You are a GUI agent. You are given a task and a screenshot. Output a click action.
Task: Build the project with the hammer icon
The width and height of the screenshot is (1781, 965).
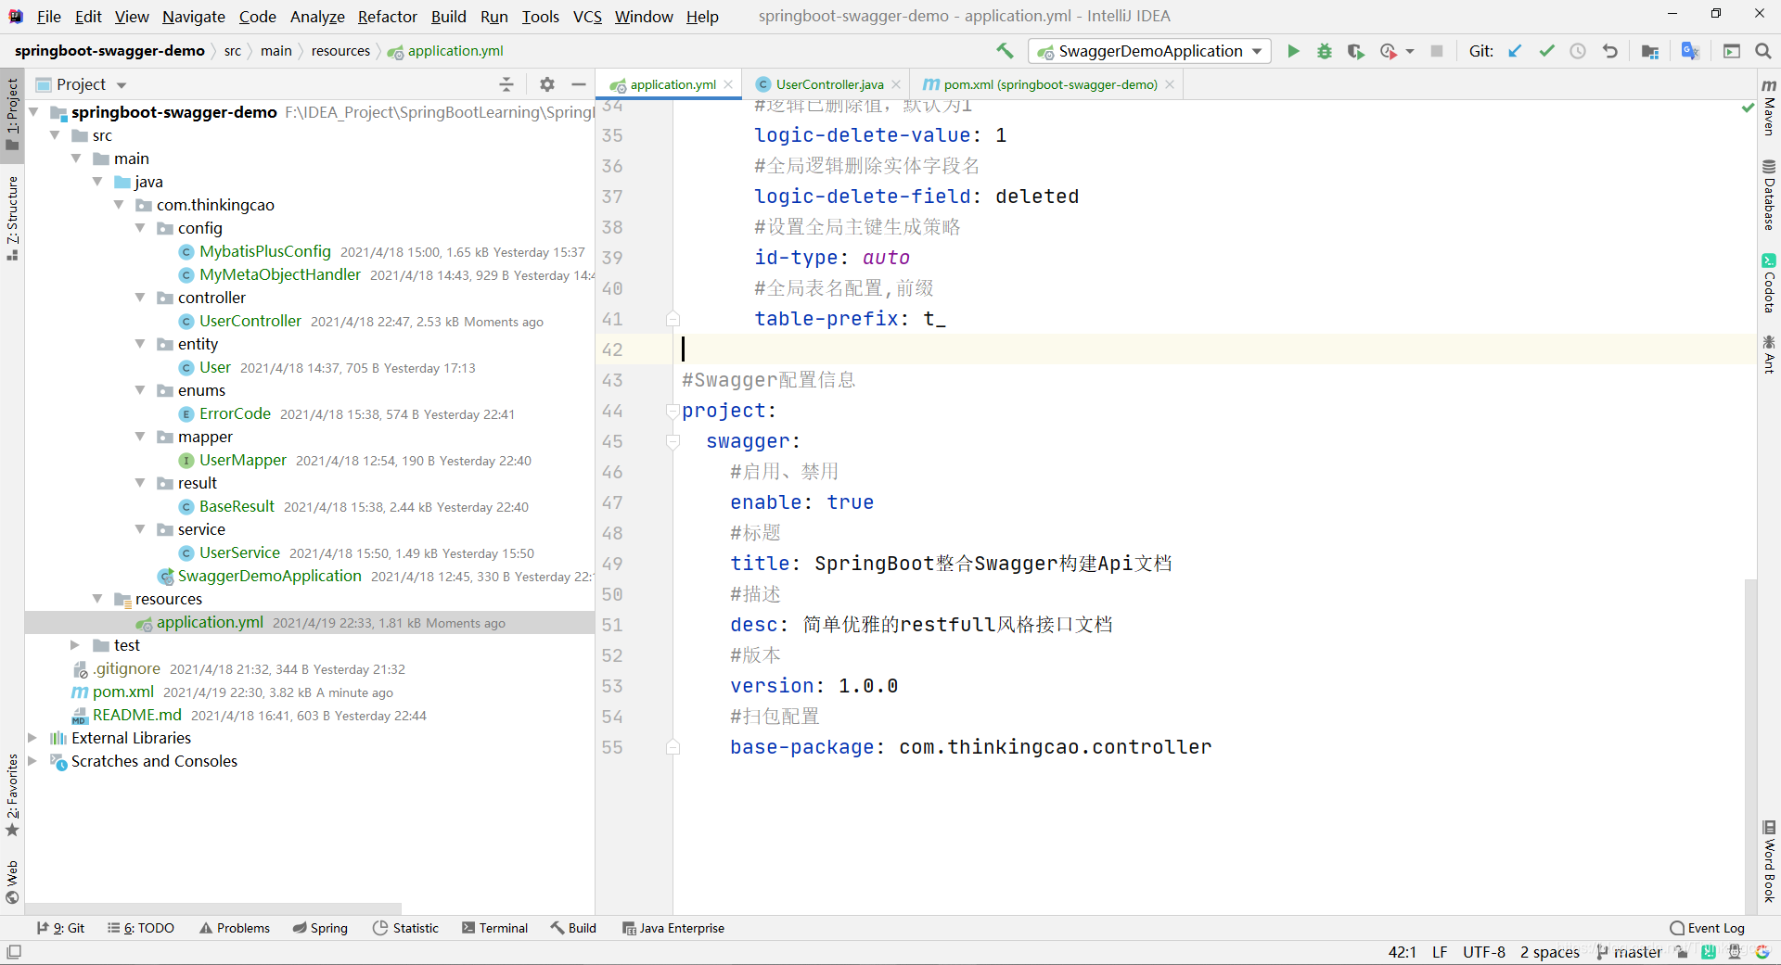click(1005, 51)
